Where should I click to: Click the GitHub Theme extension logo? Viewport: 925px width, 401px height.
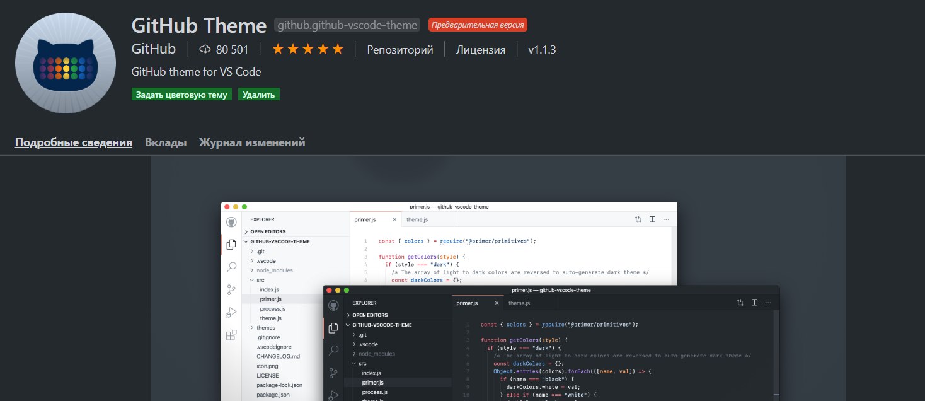tap(66, 63)
